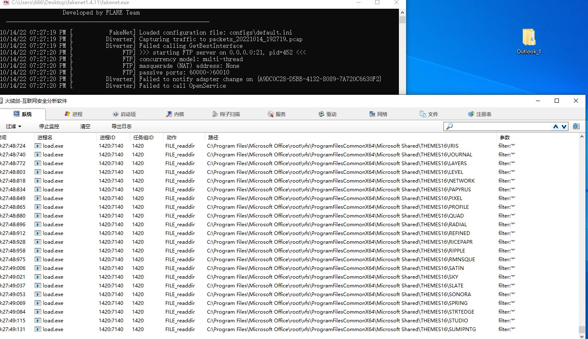The height and width of the screenshot is (339, 588).
Task: Open the 进程 (Process) tab
Action: pyautogui.click(x=74, y=114)
